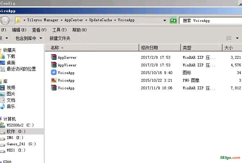242x163 pixels.
Task: Click the AppServer WinRAR archive icon
Action: [x=54, y=57]
